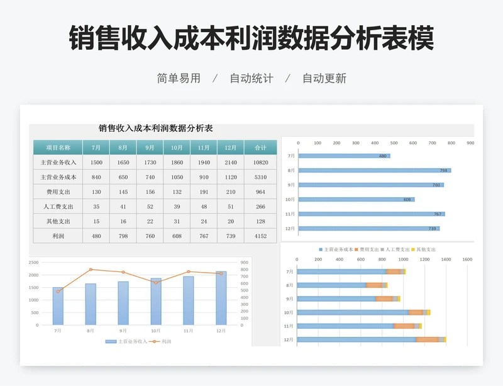Click the 人工费支出 legend entry above the stacked chart
This screenshot has height=386, width=503.
click(x=395, y=249)
